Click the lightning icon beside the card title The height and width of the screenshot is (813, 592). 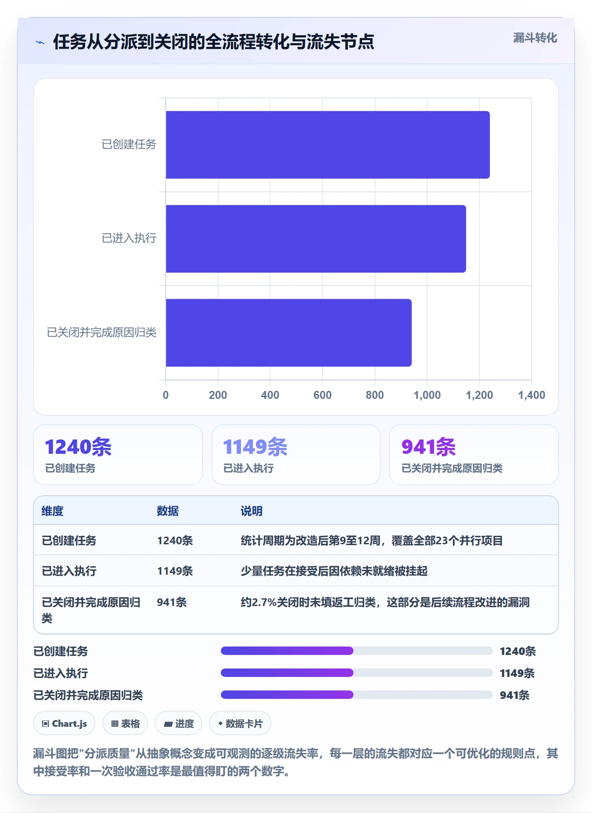pos(40,42)
